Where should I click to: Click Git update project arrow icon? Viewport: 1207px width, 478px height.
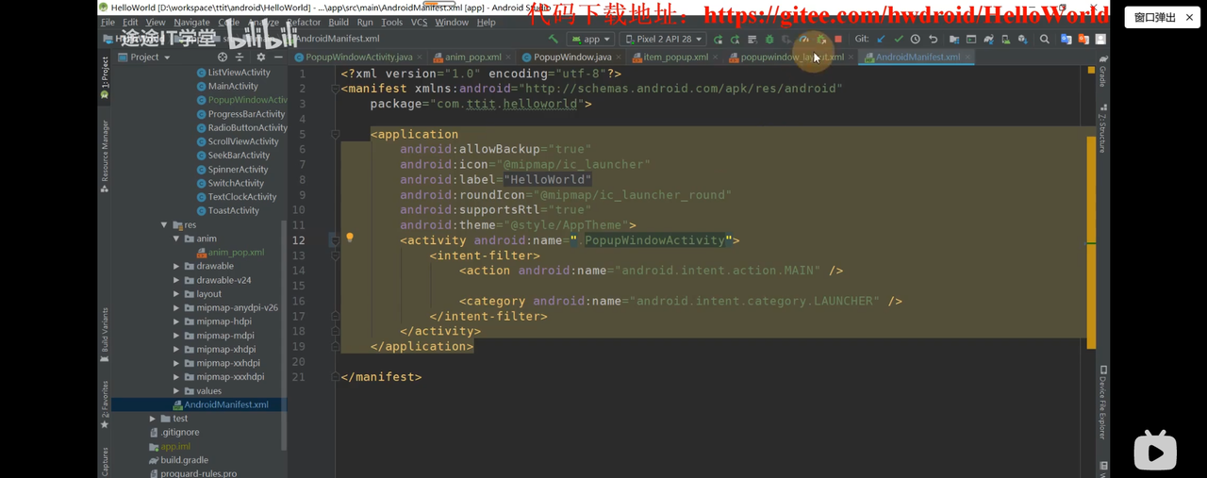[881, 40]
